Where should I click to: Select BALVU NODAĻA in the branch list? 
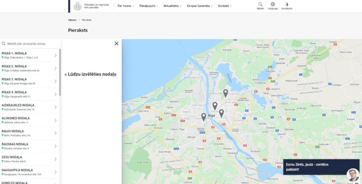[29, 133]
